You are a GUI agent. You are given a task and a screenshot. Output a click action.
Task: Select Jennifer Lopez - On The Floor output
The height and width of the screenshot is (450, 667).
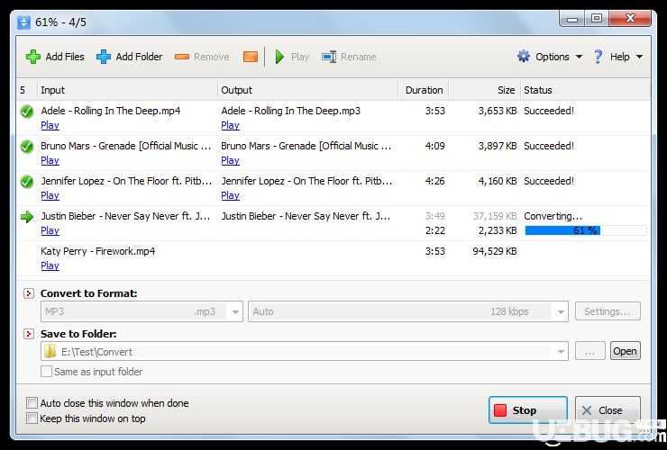[x=306, y=181]
